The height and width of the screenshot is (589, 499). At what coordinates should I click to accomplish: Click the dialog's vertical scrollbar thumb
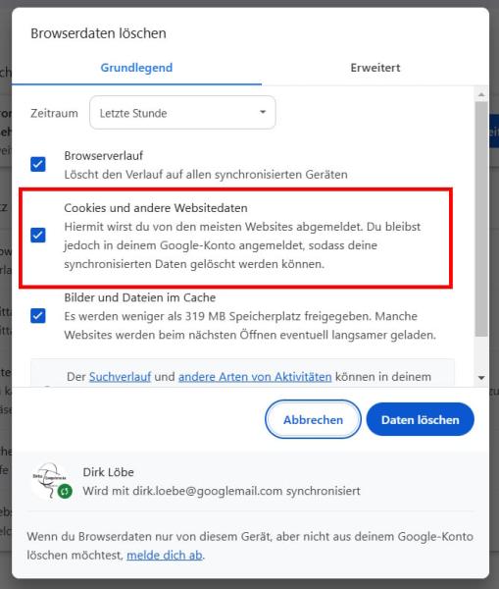point(481,219)
